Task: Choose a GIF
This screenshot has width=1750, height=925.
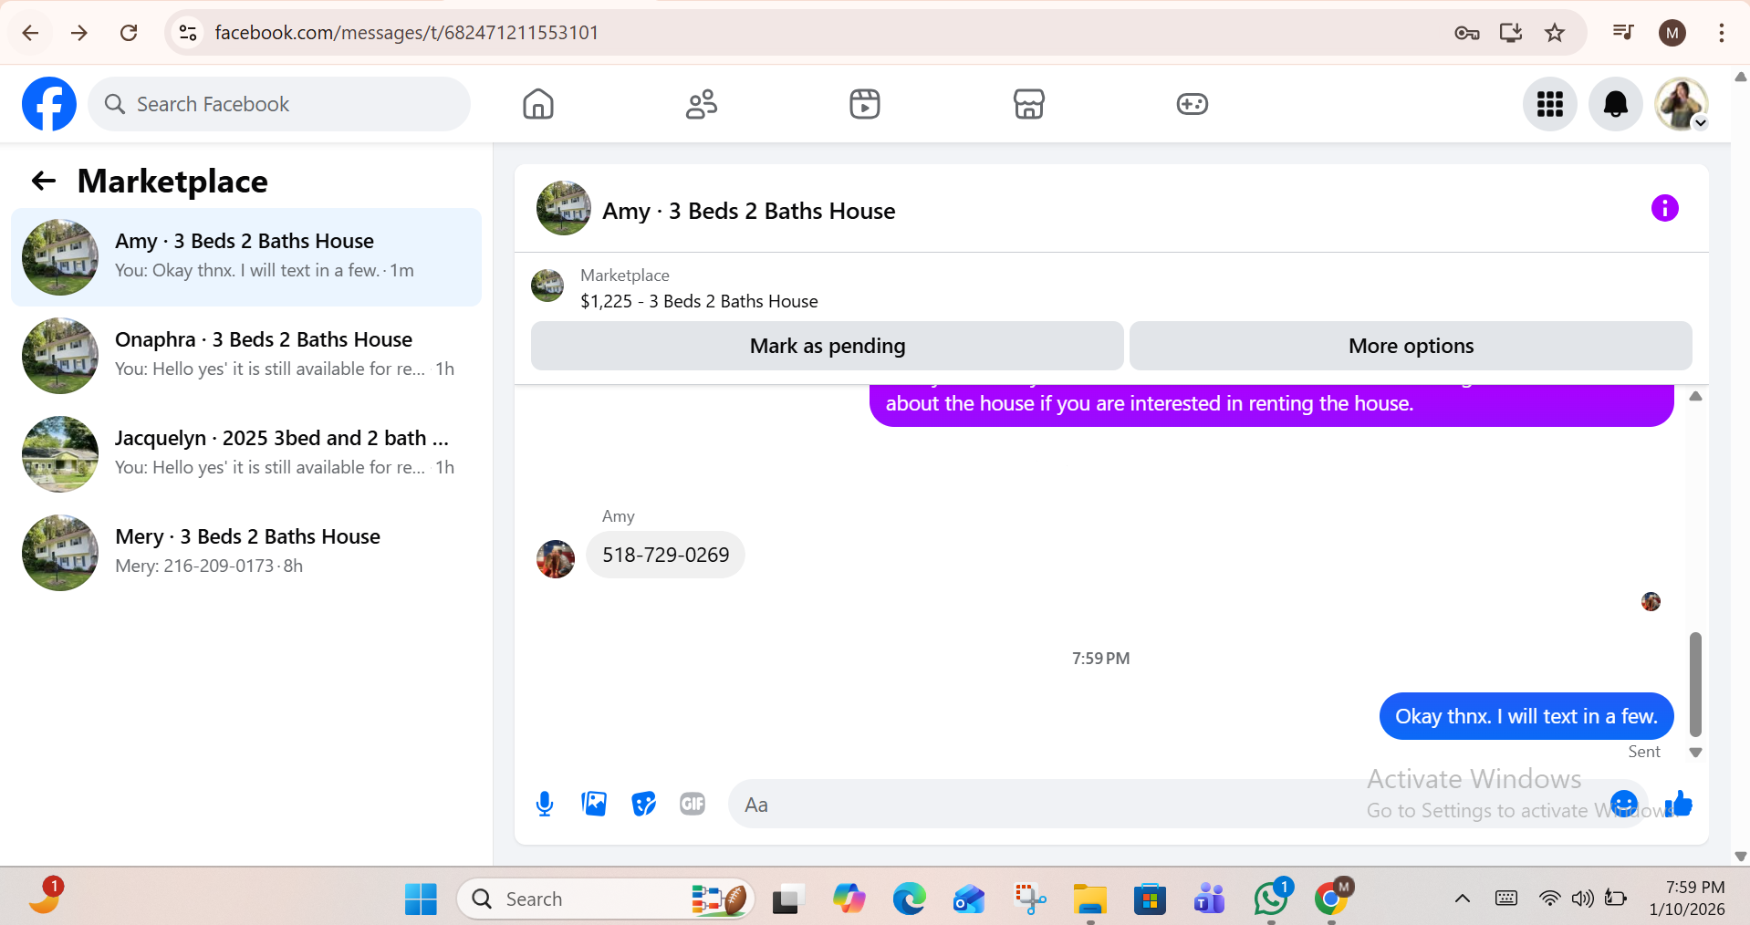Action: 693,804
